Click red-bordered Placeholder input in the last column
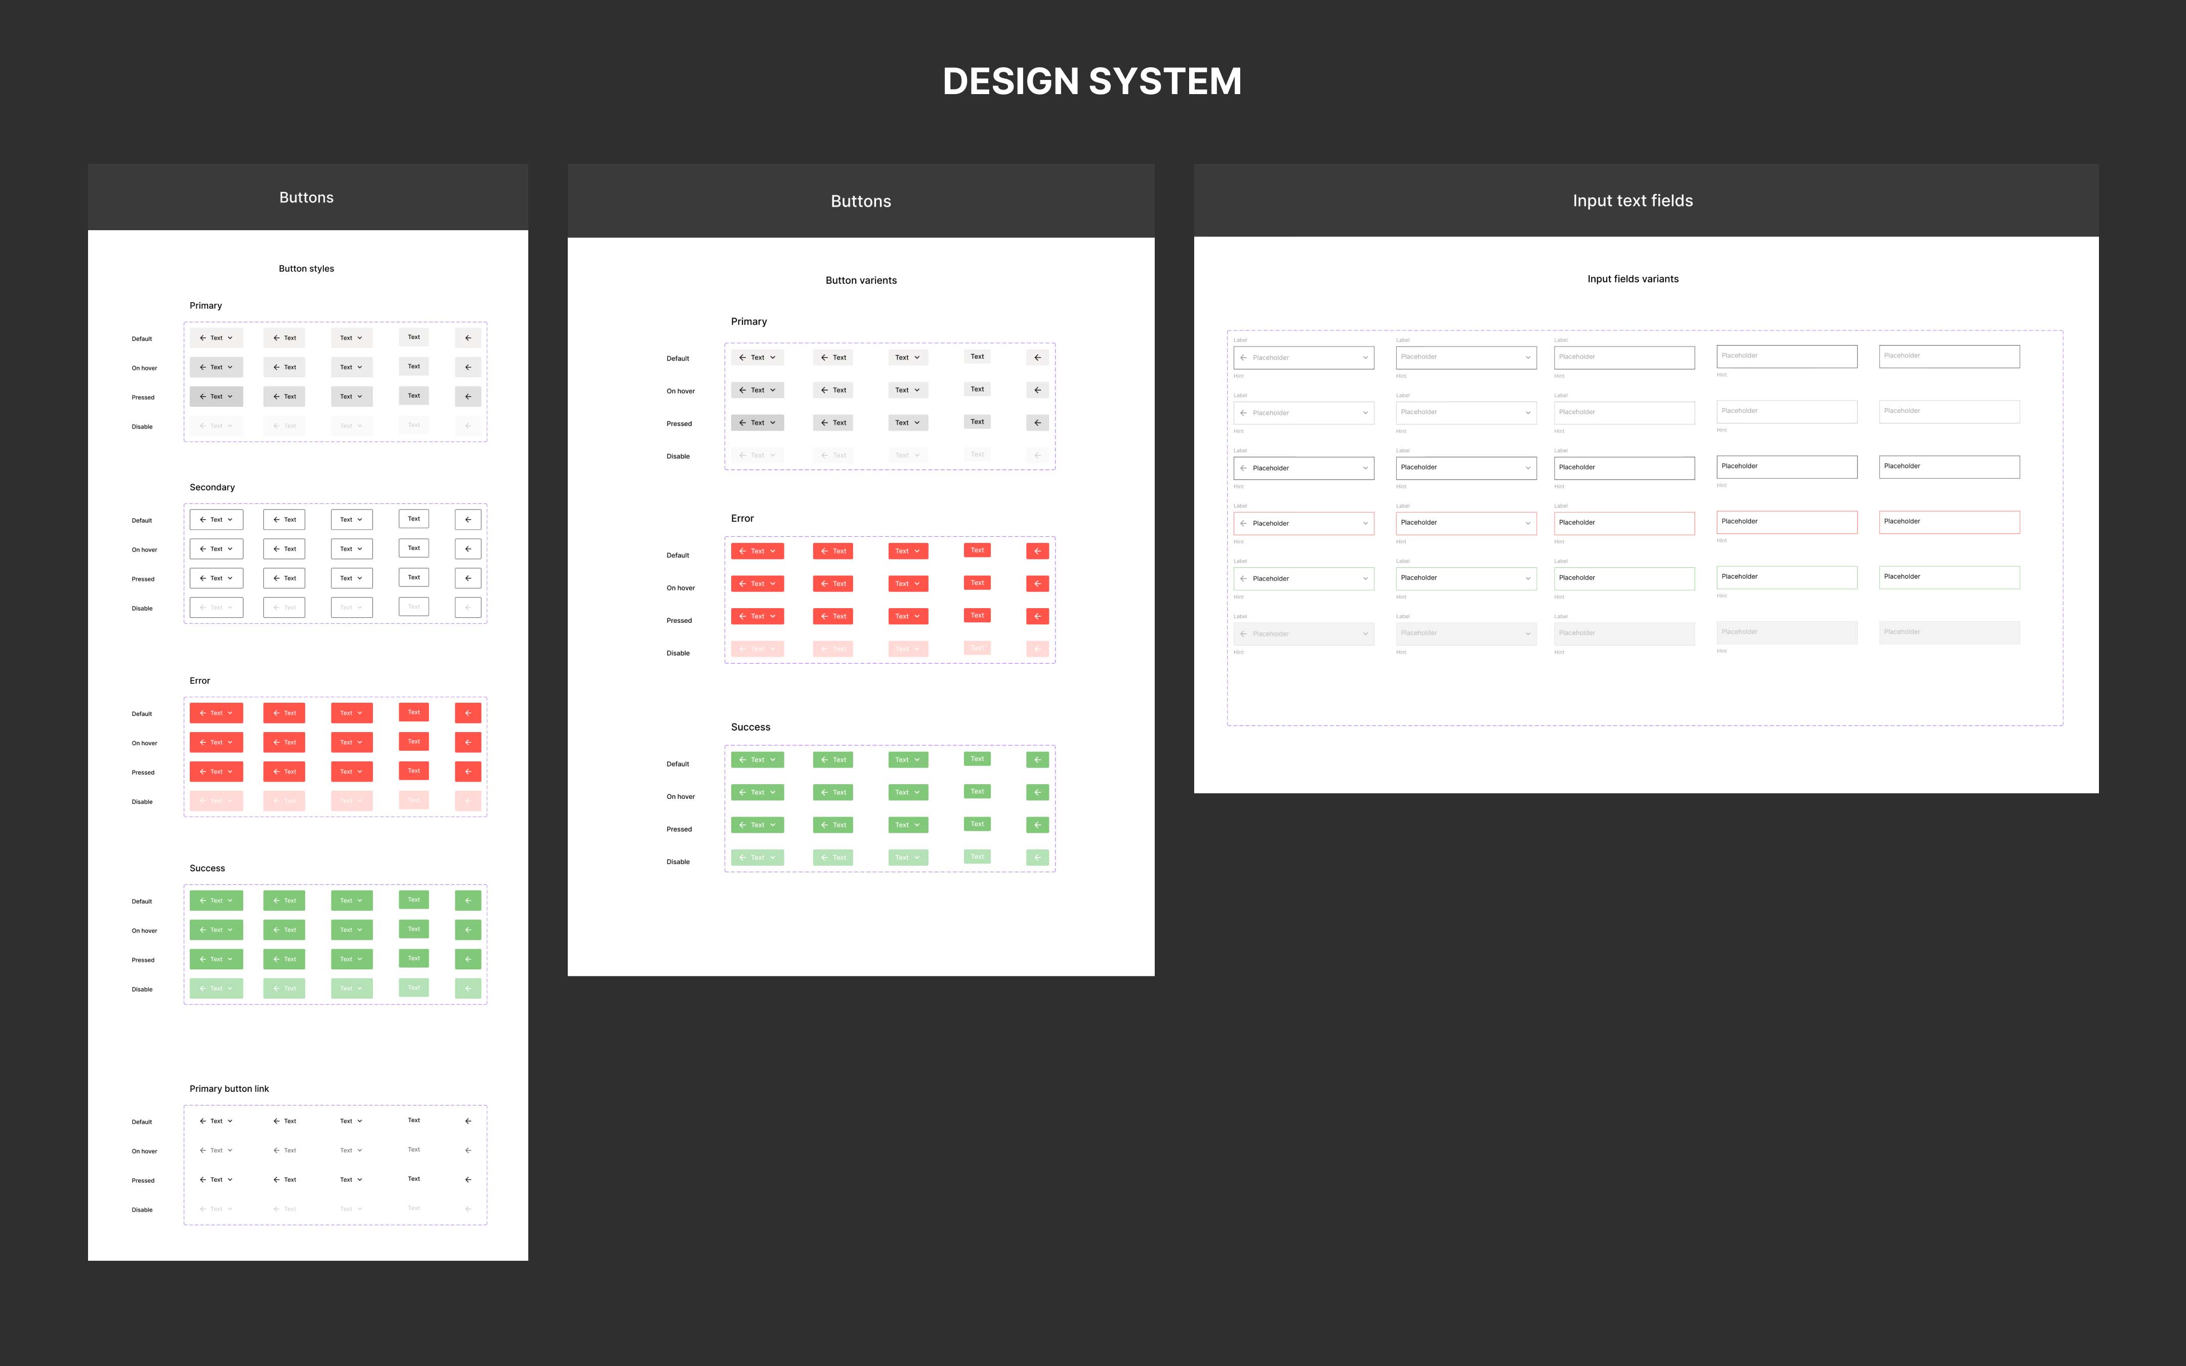Viewport: 2186px width, 1366px height. [x=1949, y=522]
